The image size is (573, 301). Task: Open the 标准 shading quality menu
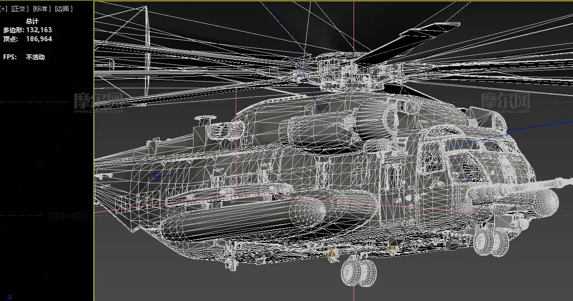click(42, 9)
